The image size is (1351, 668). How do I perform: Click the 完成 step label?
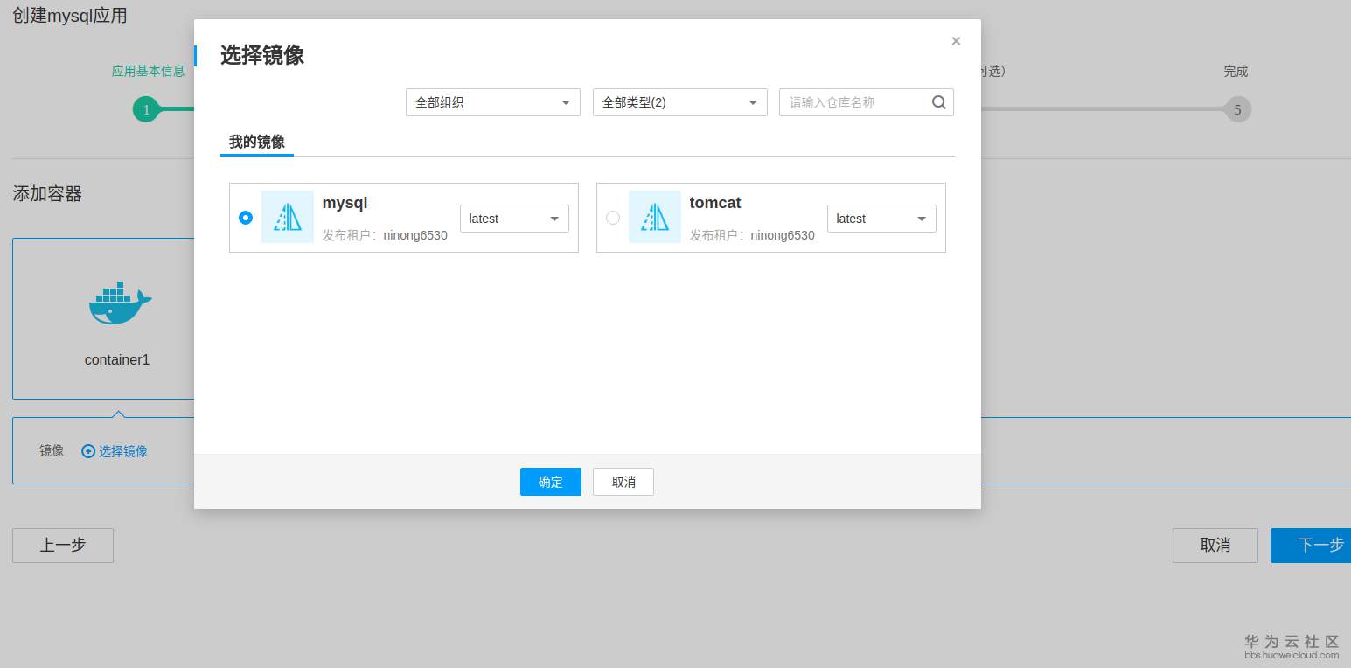tap(1236, 72)
